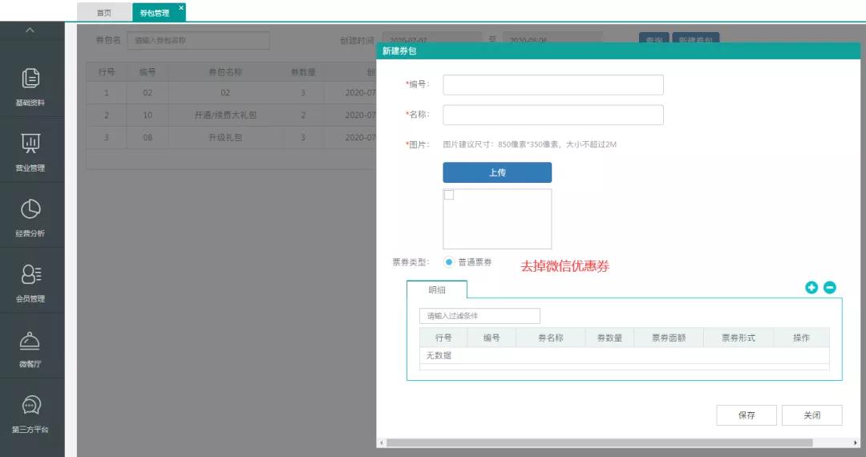The width and height of the screenshot is (866, 457).
Task: Open 第三方平台 chat icon
Action: [x=30, y=405]
